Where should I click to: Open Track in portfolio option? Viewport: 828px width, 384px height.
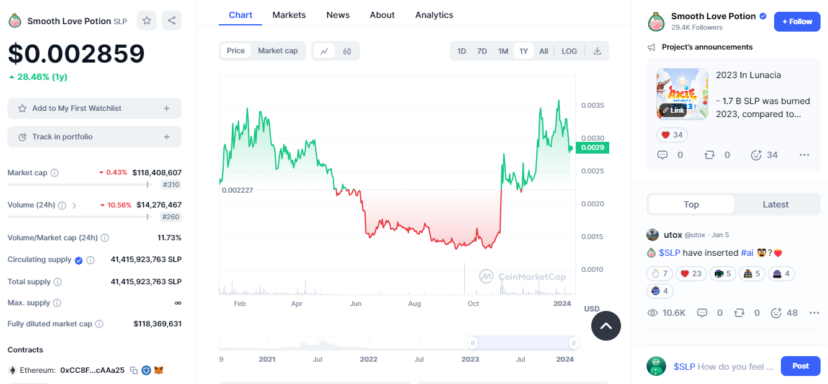94,137
